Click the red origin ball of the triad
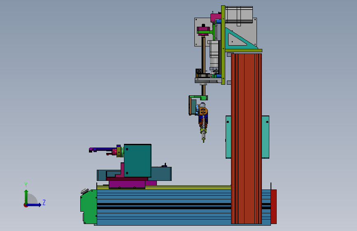 click(26, 205)
